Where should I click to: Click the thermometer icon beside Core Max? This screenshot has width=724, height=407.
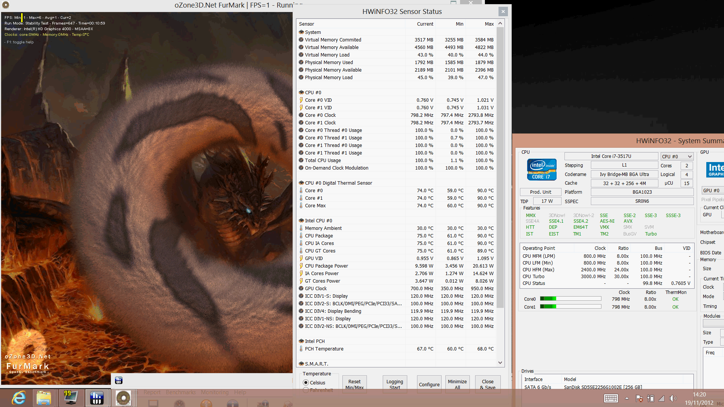tap(301, 206)
